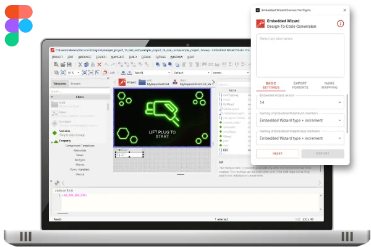This screenshot has height=247, width=371.
Task: Collapse the Chora templates section
Action: tap(52, 97)
